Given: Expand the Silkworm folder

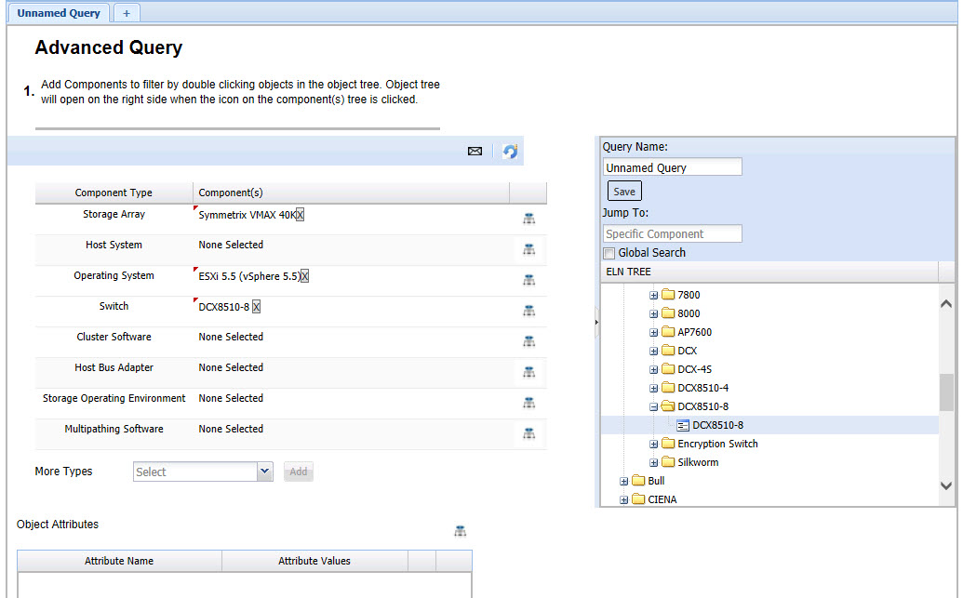Looking at the screenshot, I should point(653,462).
